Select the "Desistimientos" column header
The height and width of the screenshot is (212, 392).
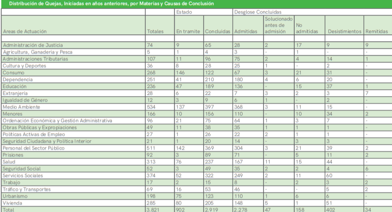(344, 31)
